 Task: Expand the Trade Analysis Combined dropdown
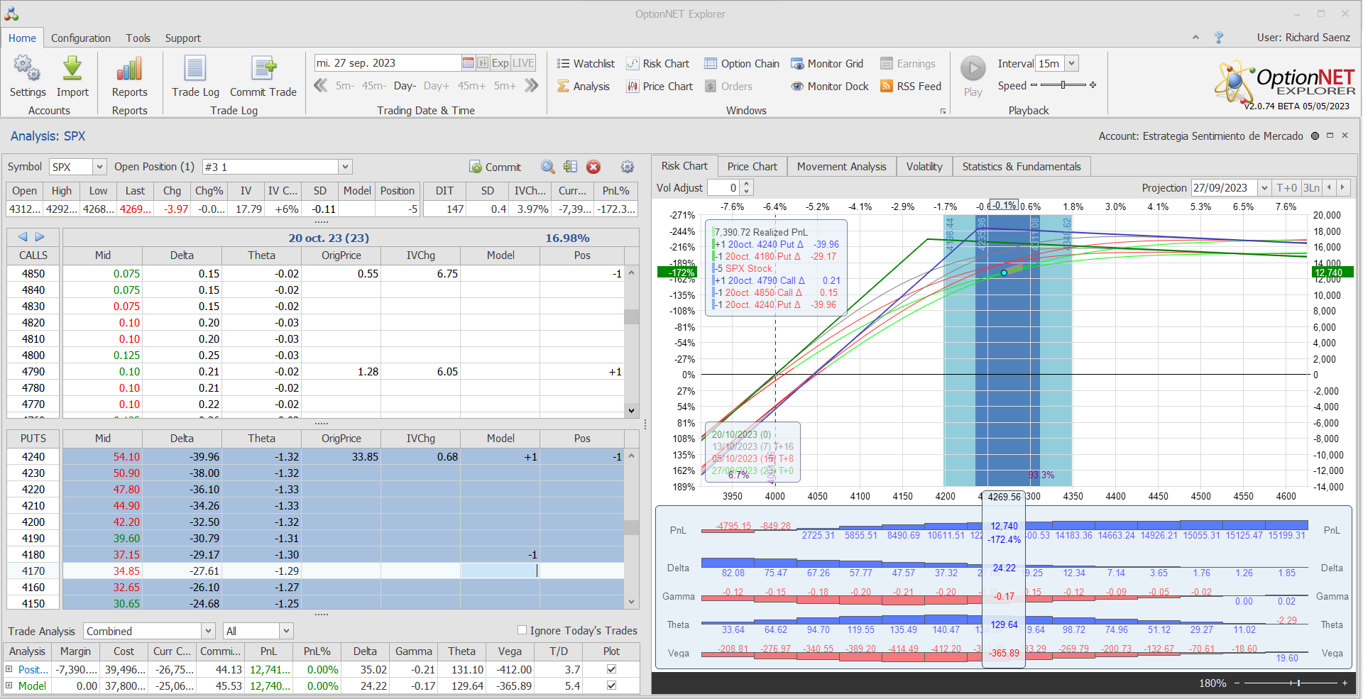pyautogui.click(x=208, y=631)
